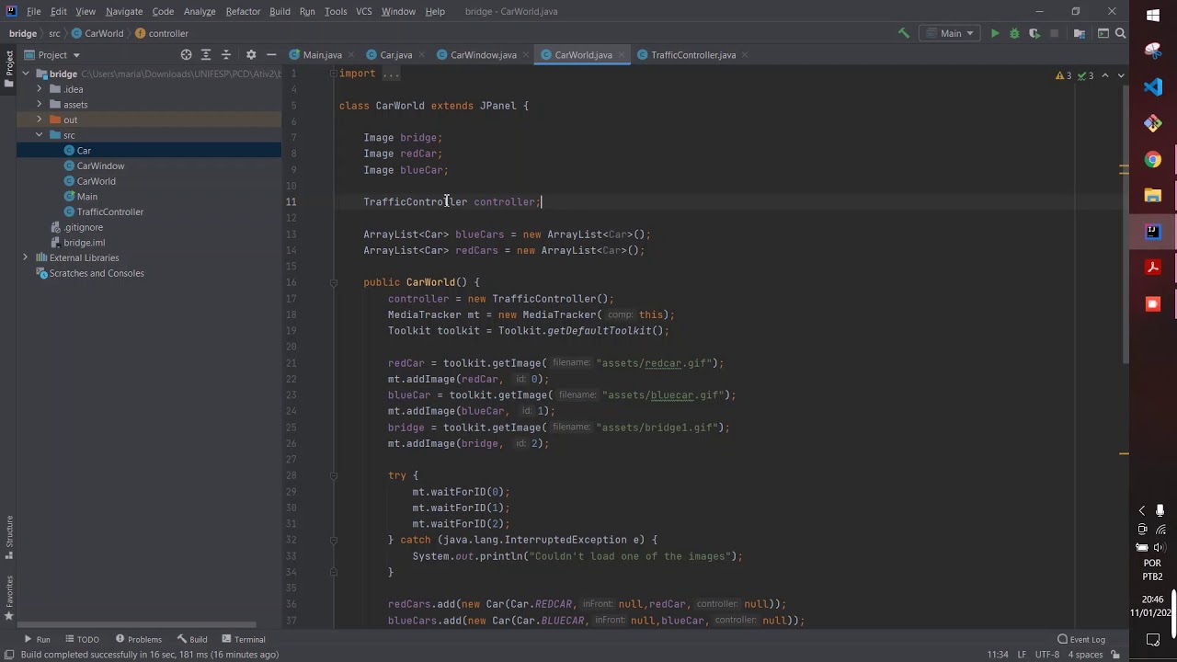This screenshot has height=662, width=1177.
Task: Open the Terminal tool window
Action: click(243, 639)
